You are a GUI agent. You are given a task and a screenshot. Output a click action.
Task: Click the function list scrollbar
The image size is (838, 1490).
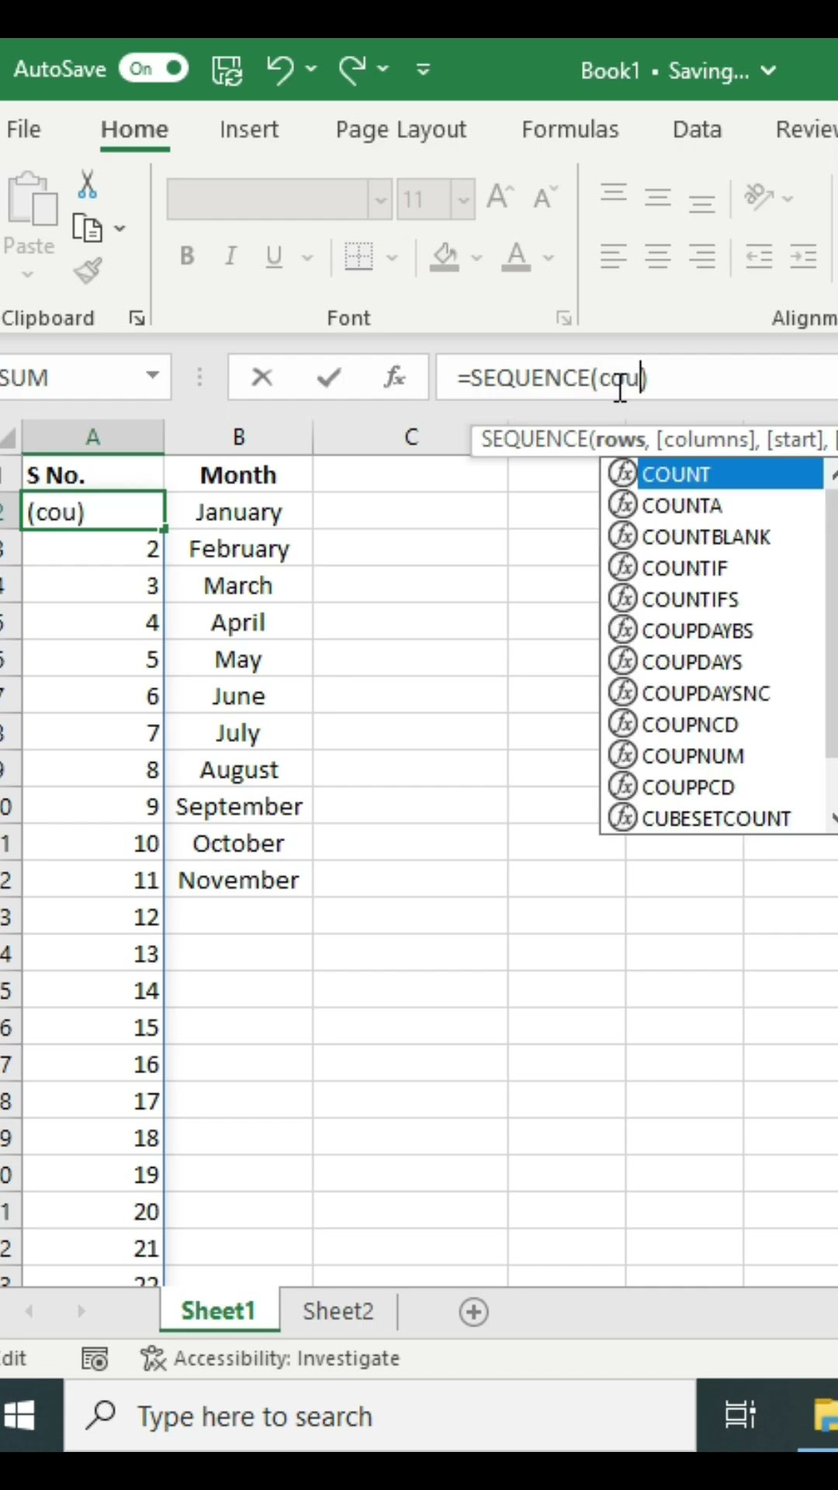[x=832, y=622]
